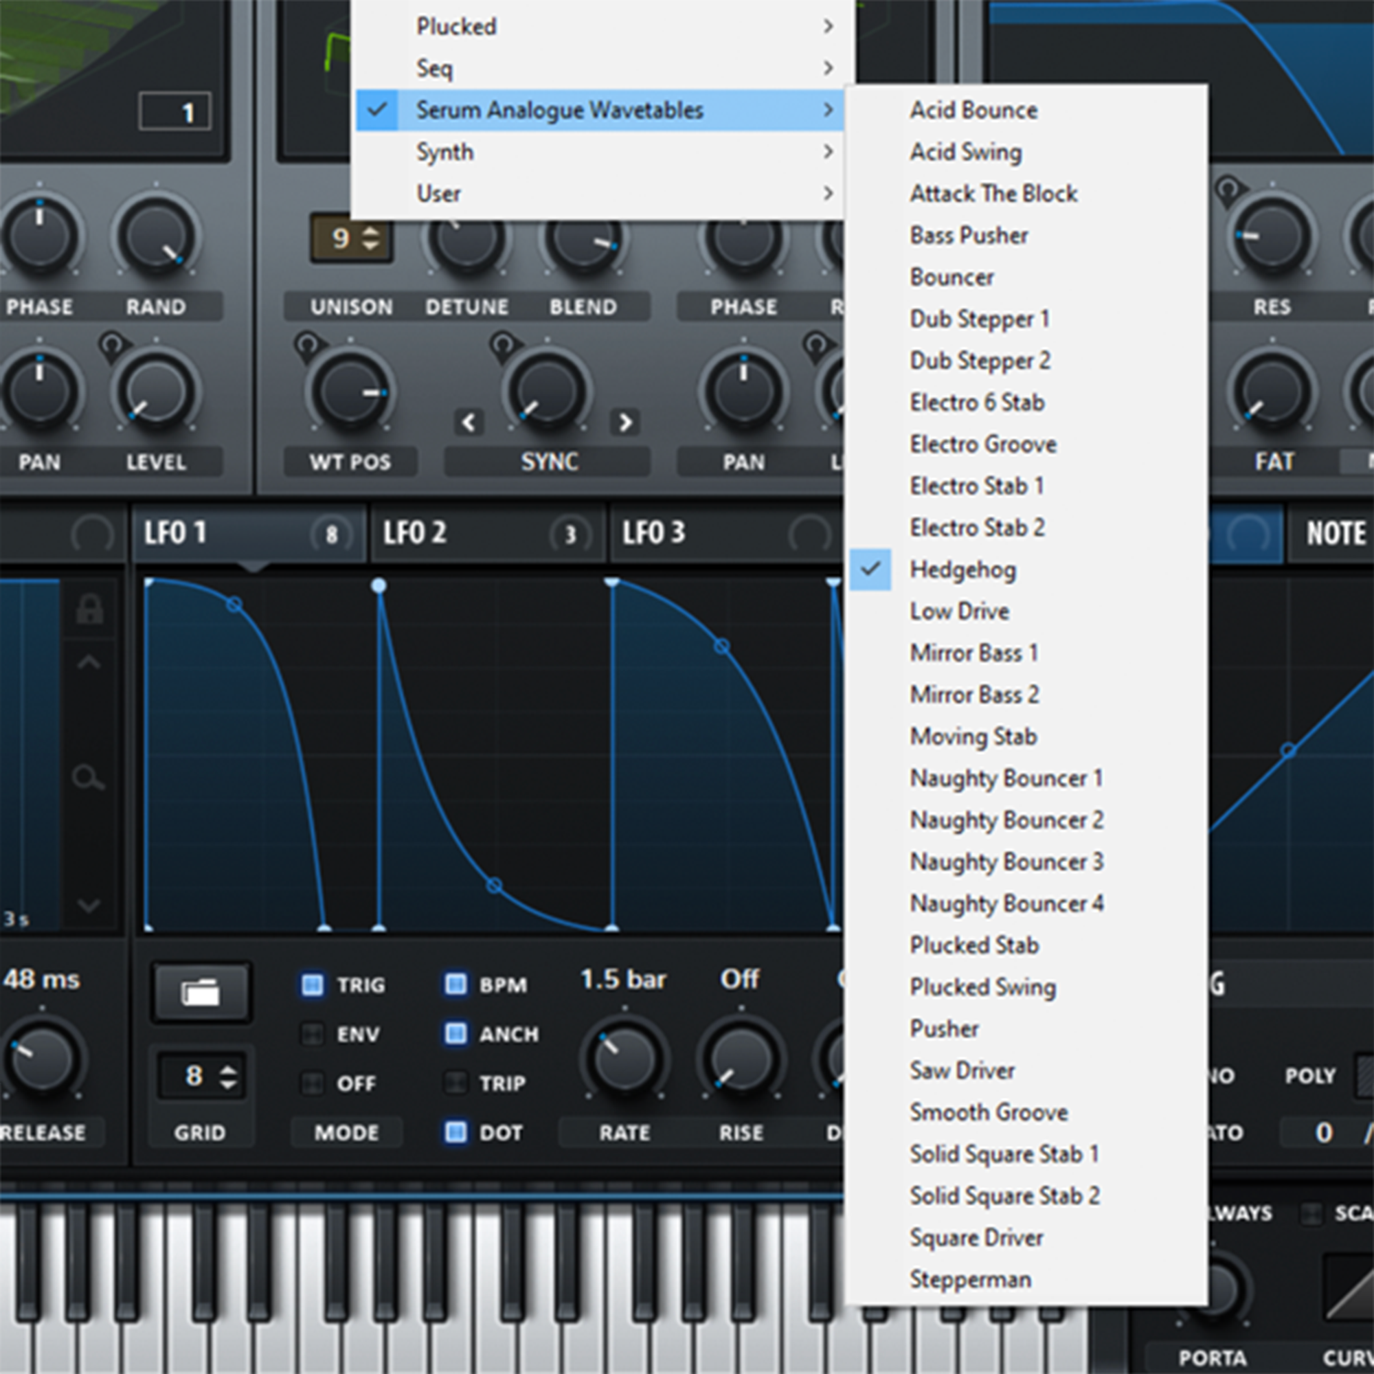This screenshot has width=1374, height=1374.
Task: Toggle the ANCH option
Action: coord(456,1033)
